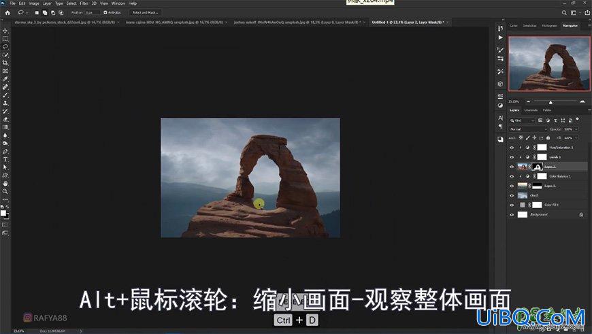592x334 pixels.
Task: Choose New Selection mode icon
Action: coord(37,12)
